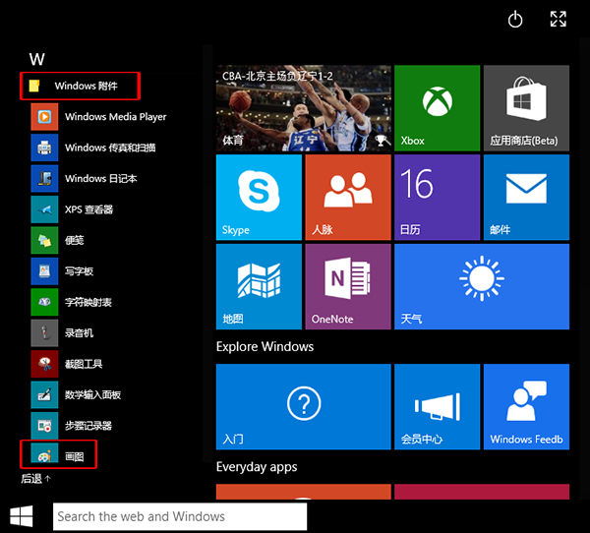Image resolution: width=590 pixels, height=533 pixels.
Task: Open Windows 日记本 from the app list
Action: (x=100, y=179)
